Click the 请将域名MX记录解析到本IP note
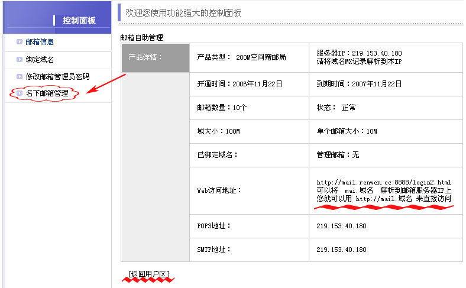 pyautogui.click(x=359, y=62)
